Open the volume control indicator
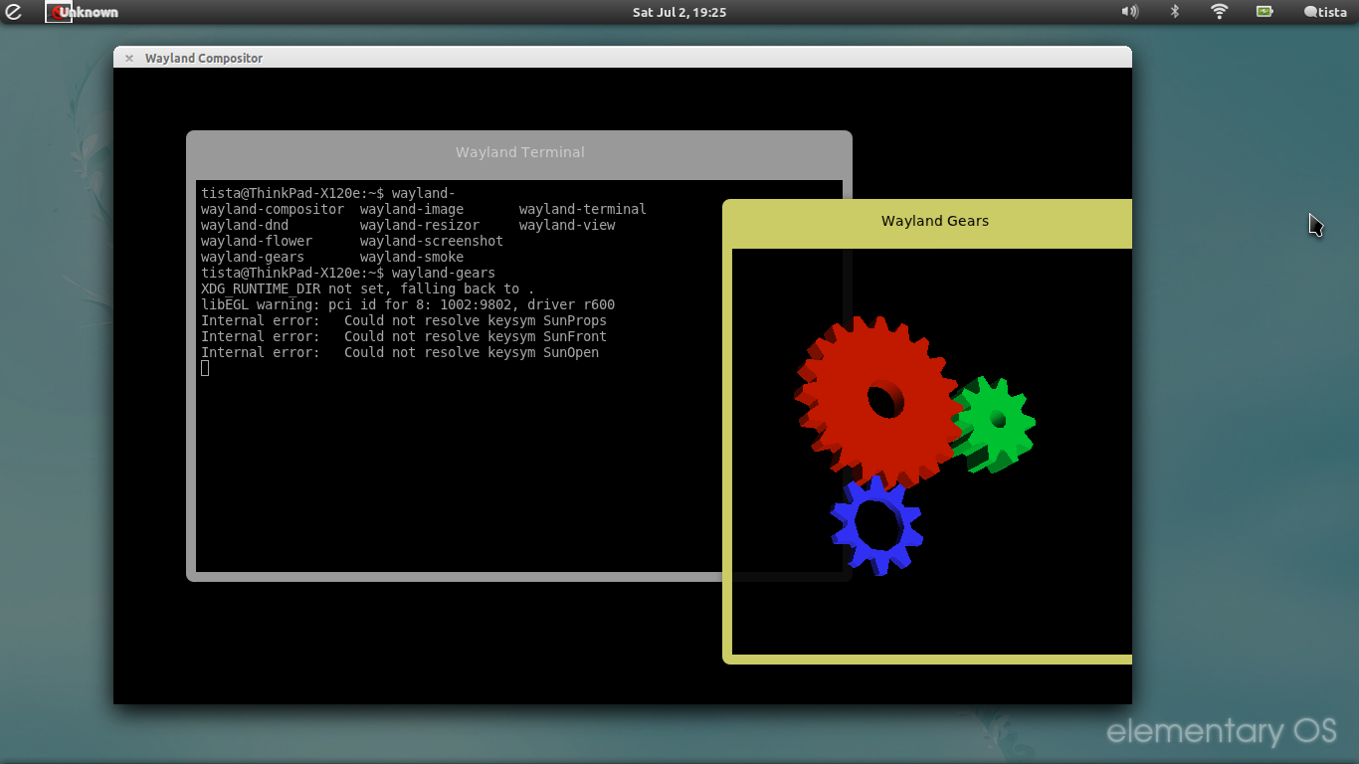This screenshot has width=1359, height=764. [x=1129, y=12]
